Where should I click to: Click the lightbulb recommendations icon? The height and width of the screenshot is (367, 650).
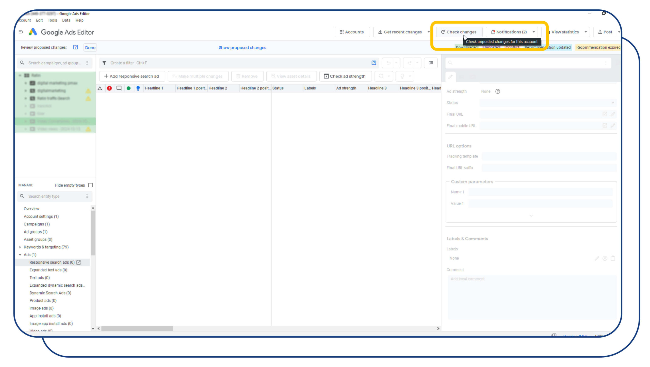tap(402, 76)
